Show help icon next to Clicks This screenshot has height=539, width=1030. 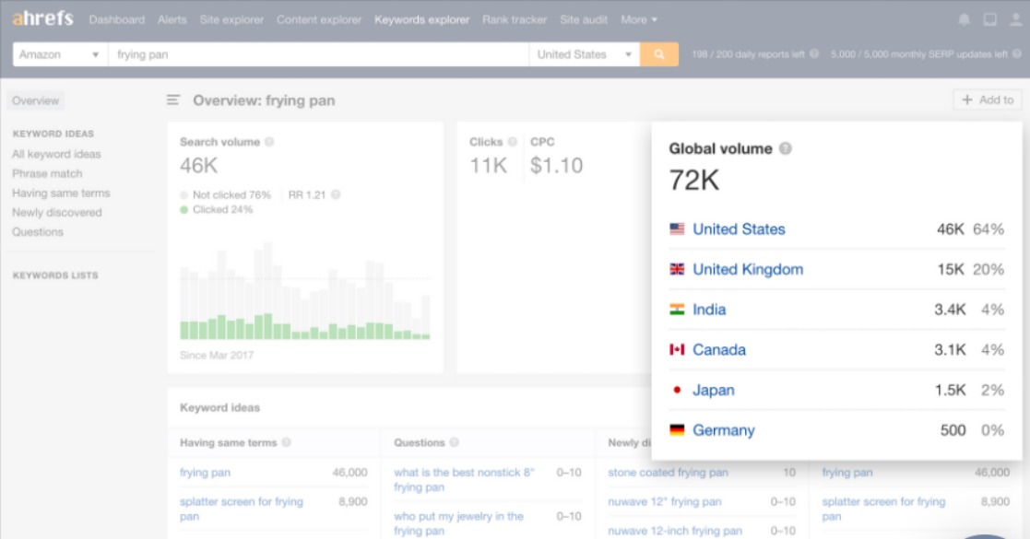click(513, 142)
